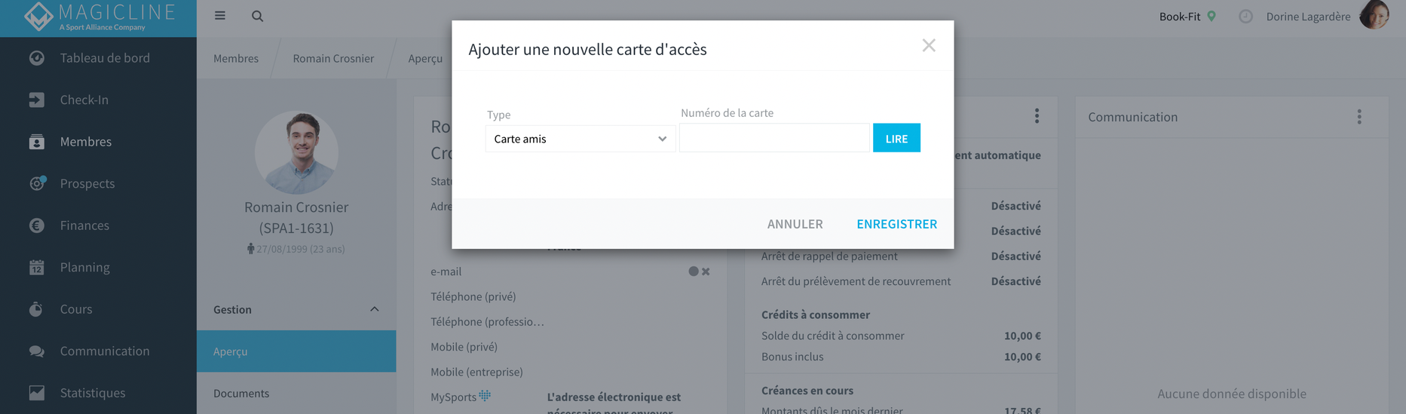The image size is (1406, 414).
Task: Click the Prospects target icon
Action: click(x=37, y=183)
